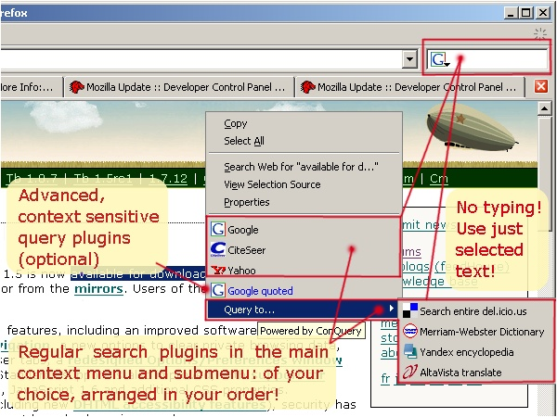
Task: Click the CiteSeer icon in context menu
Action: 218,249
